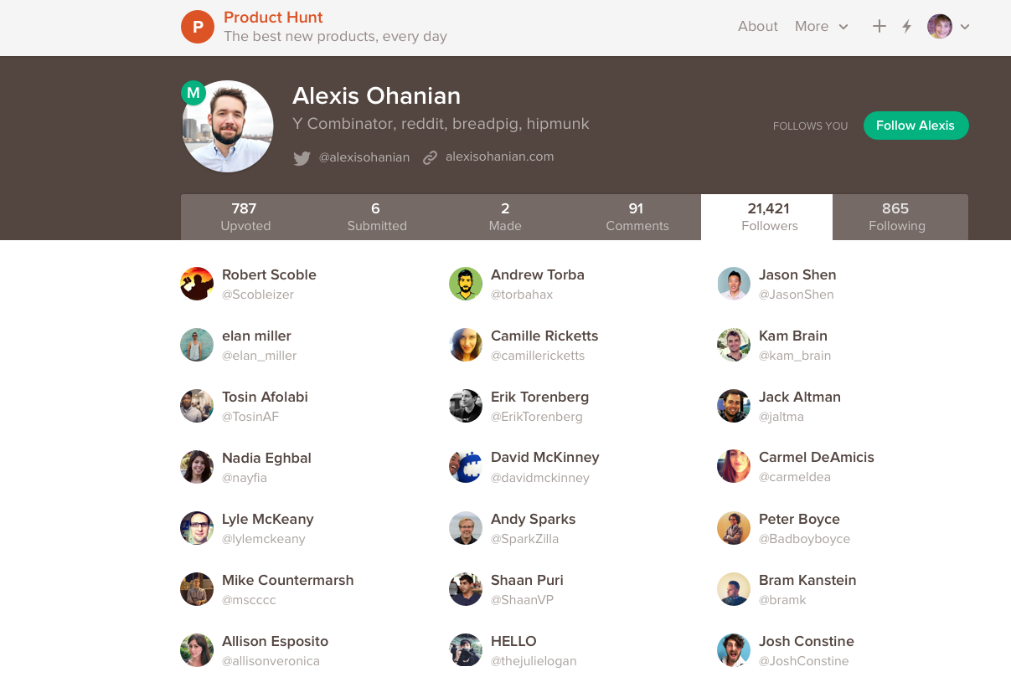The width and height of the screenshot is (1011, 682).
Task: Open David McKinney's avatar
Action: (466, 467)
